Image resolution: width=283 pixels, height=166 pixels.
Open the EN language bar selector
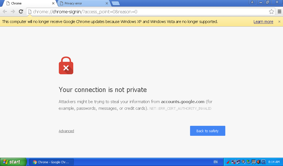(x=216, y=162)
